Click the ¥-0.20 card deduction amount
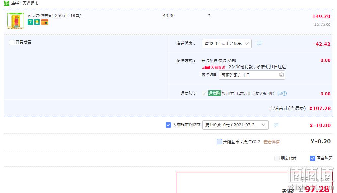The width and height of the screenshot is (337, 193). pos(321,141)
